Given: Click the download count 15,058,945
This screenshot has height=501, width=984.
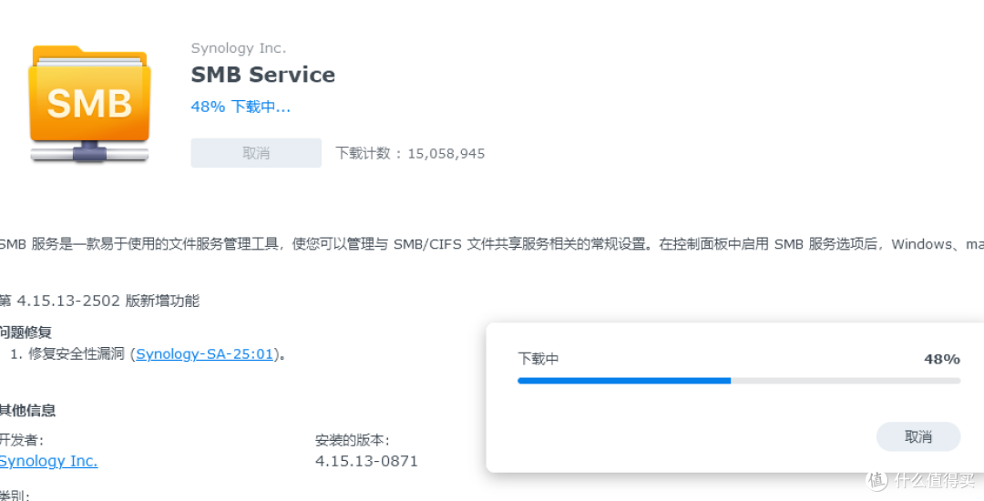Looking at the screenshot, I should point(446,154).
